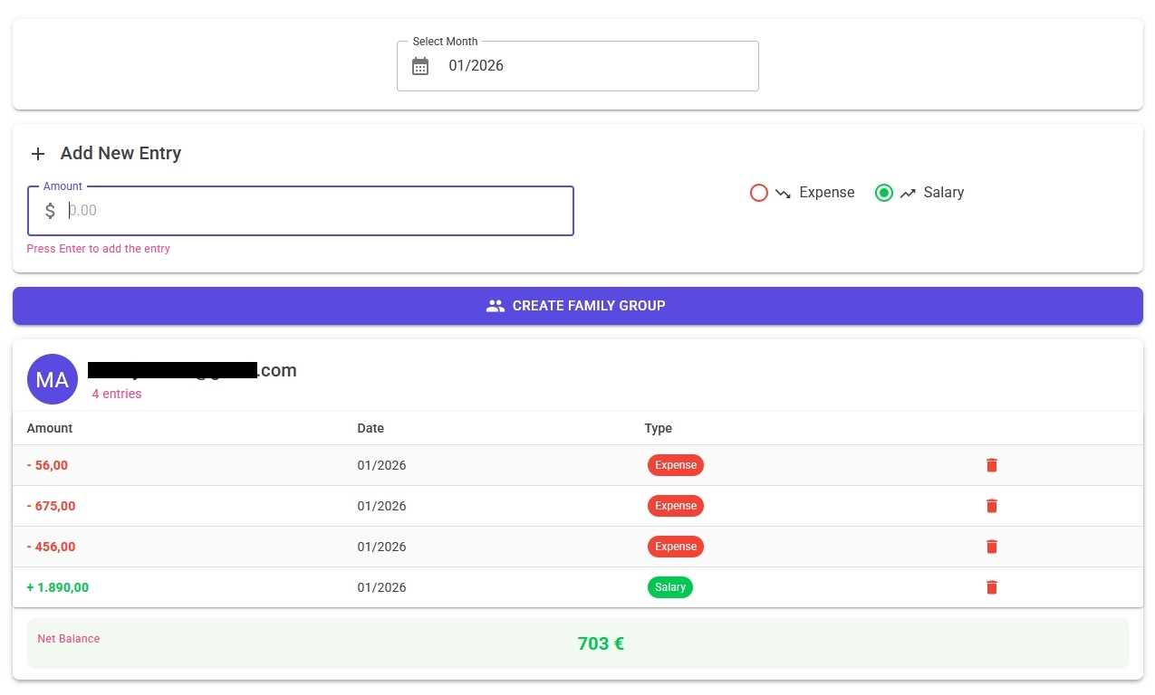This screenshot has width=1155, height=695.
Task: Click the trending-down icon beside Expense
Action: [783, 193]
